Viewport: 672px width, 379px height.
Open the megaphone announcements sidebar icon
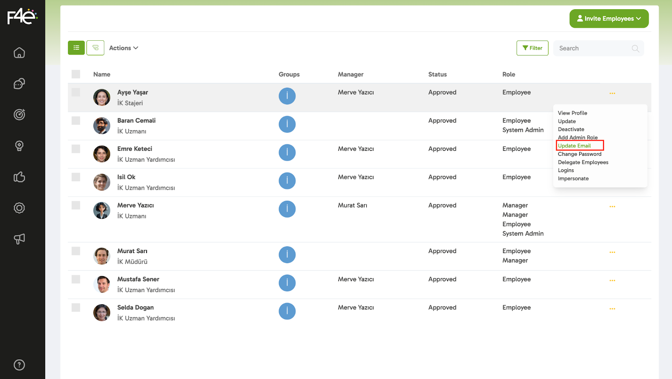19,239
